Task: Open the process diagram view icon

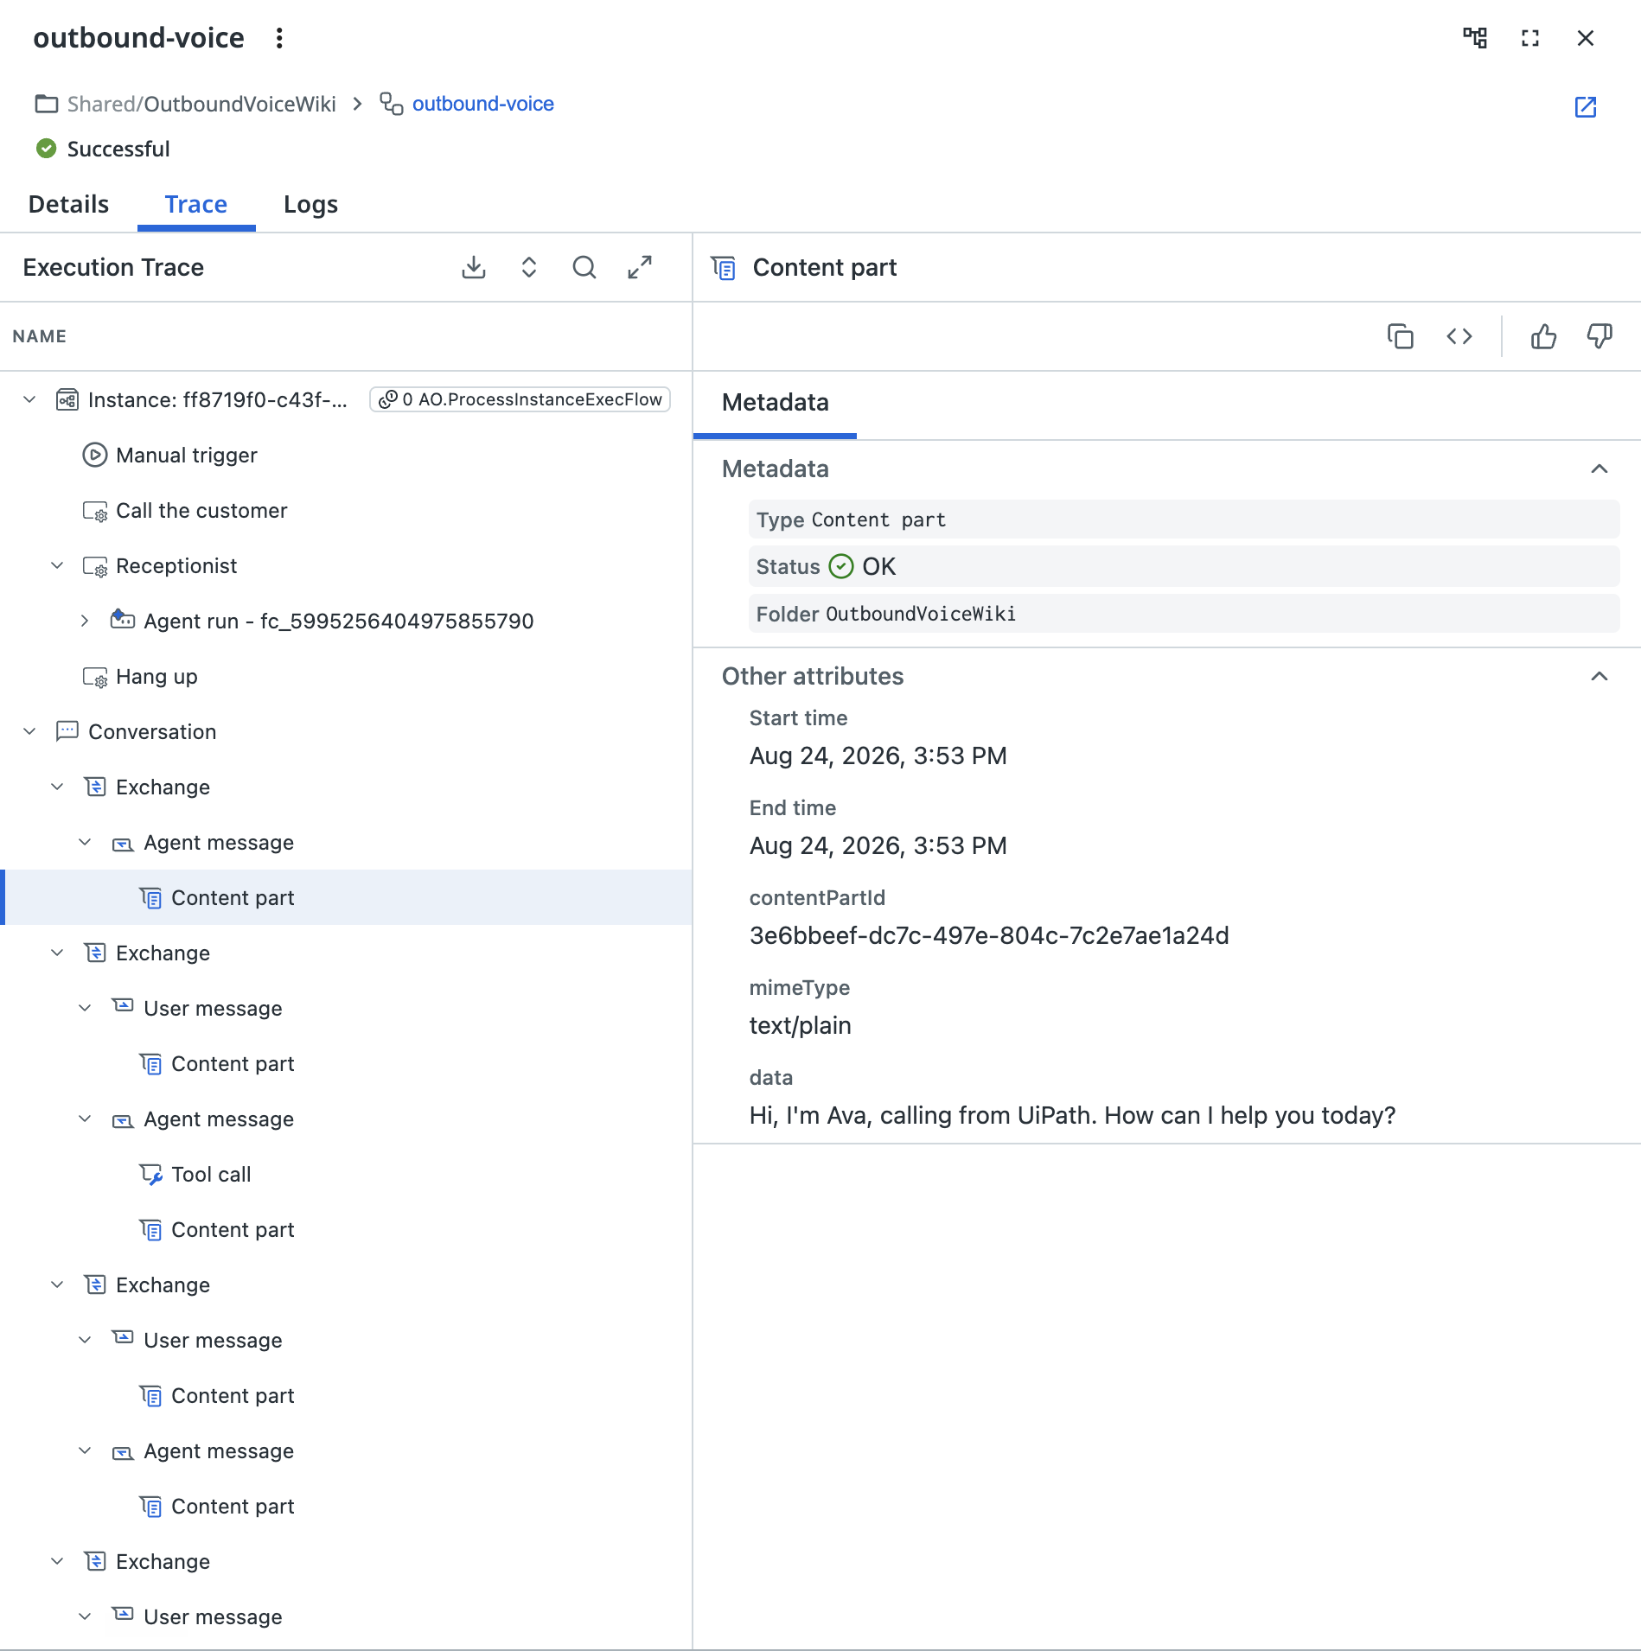Action: pos(1475,38)
